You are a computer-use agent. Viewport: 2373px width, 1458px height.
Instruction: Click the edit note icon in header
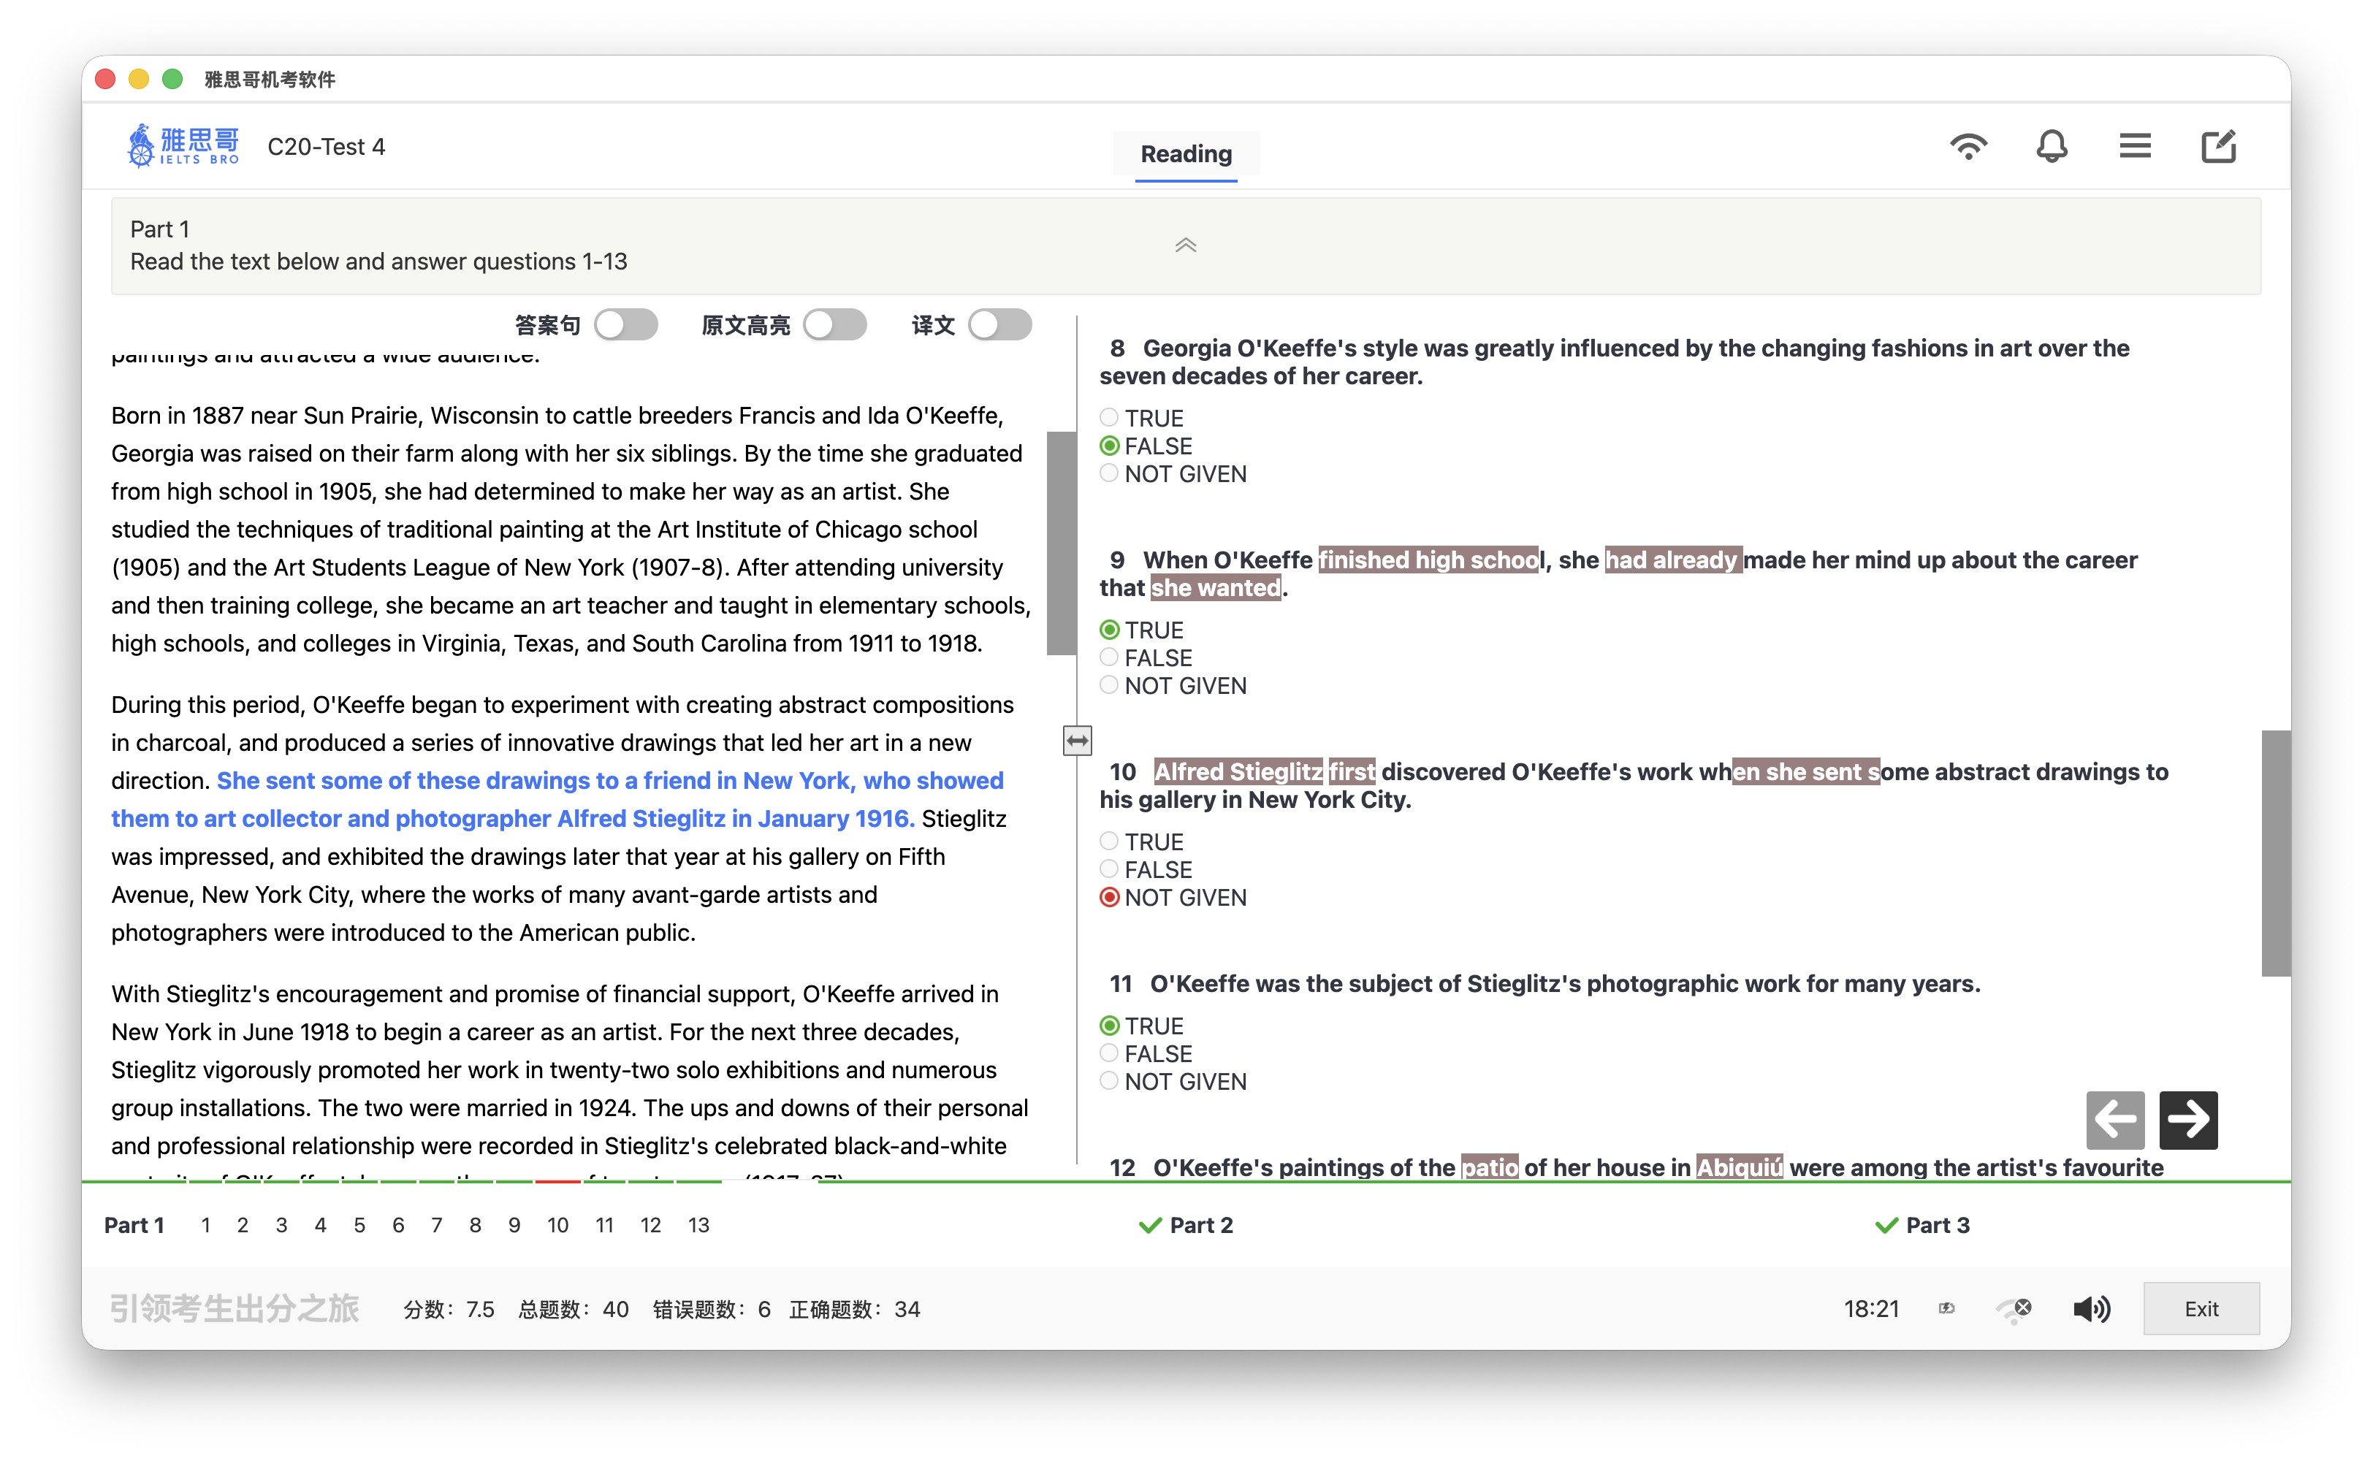coord(2219,147)
